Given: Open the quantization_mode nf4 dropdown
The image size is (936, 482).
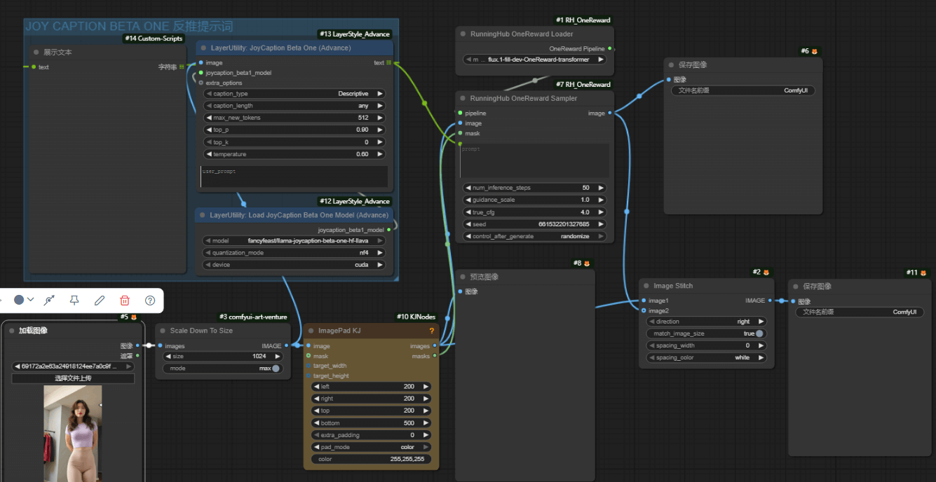Looking at the screenshot, I should (x=294, y=253).
